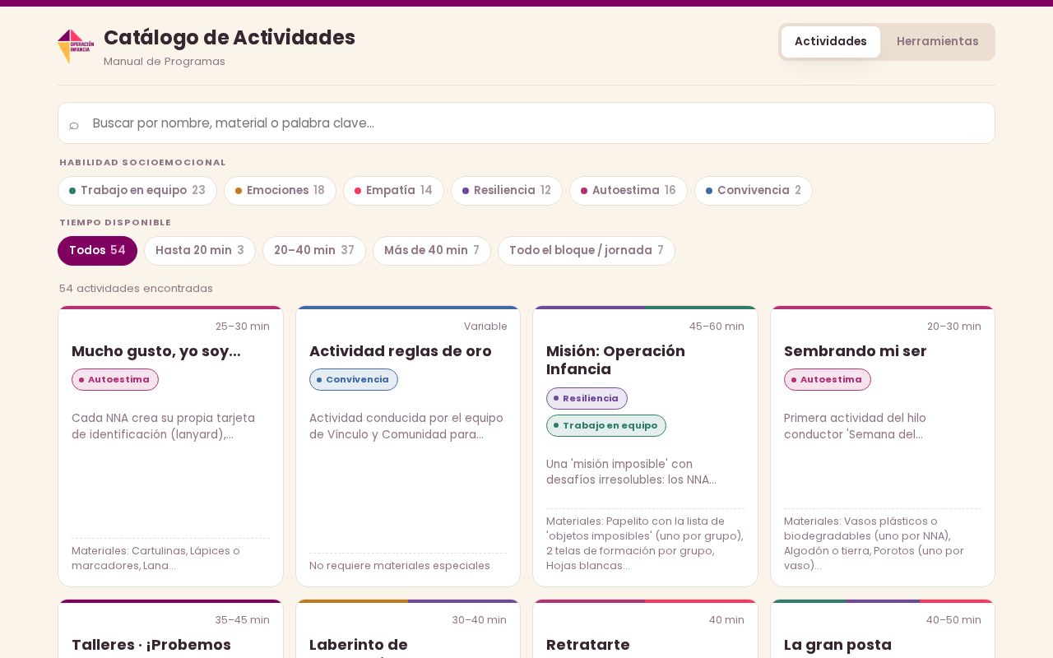1053x658 pixels.
Task: Click the 'Manual de Programas' subtitle
Action: coord(165,62)
